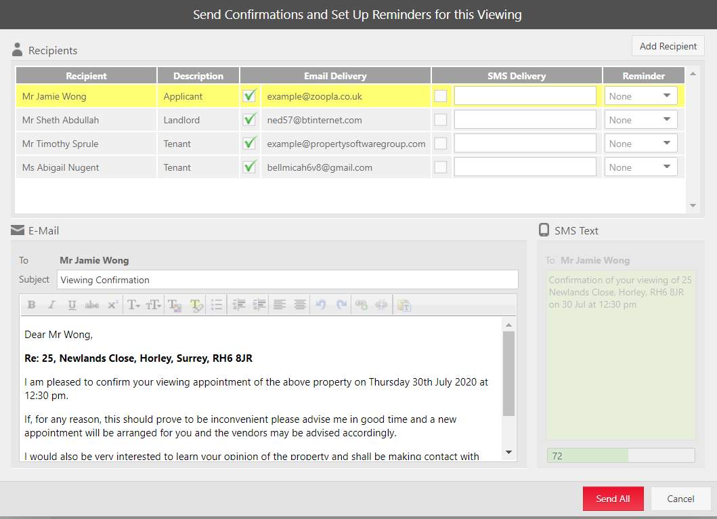Click the email body scroll down arrow
717x519 pixels.
coord(509,452)
